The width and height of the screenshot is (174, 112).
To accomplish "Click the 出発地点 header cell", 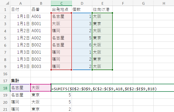I will (61, 10).
